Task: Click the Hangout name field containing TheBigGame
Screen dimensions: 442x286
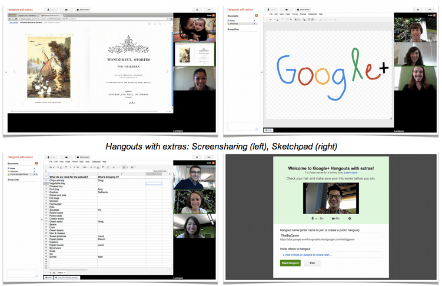Action: (x=330, y=234)
